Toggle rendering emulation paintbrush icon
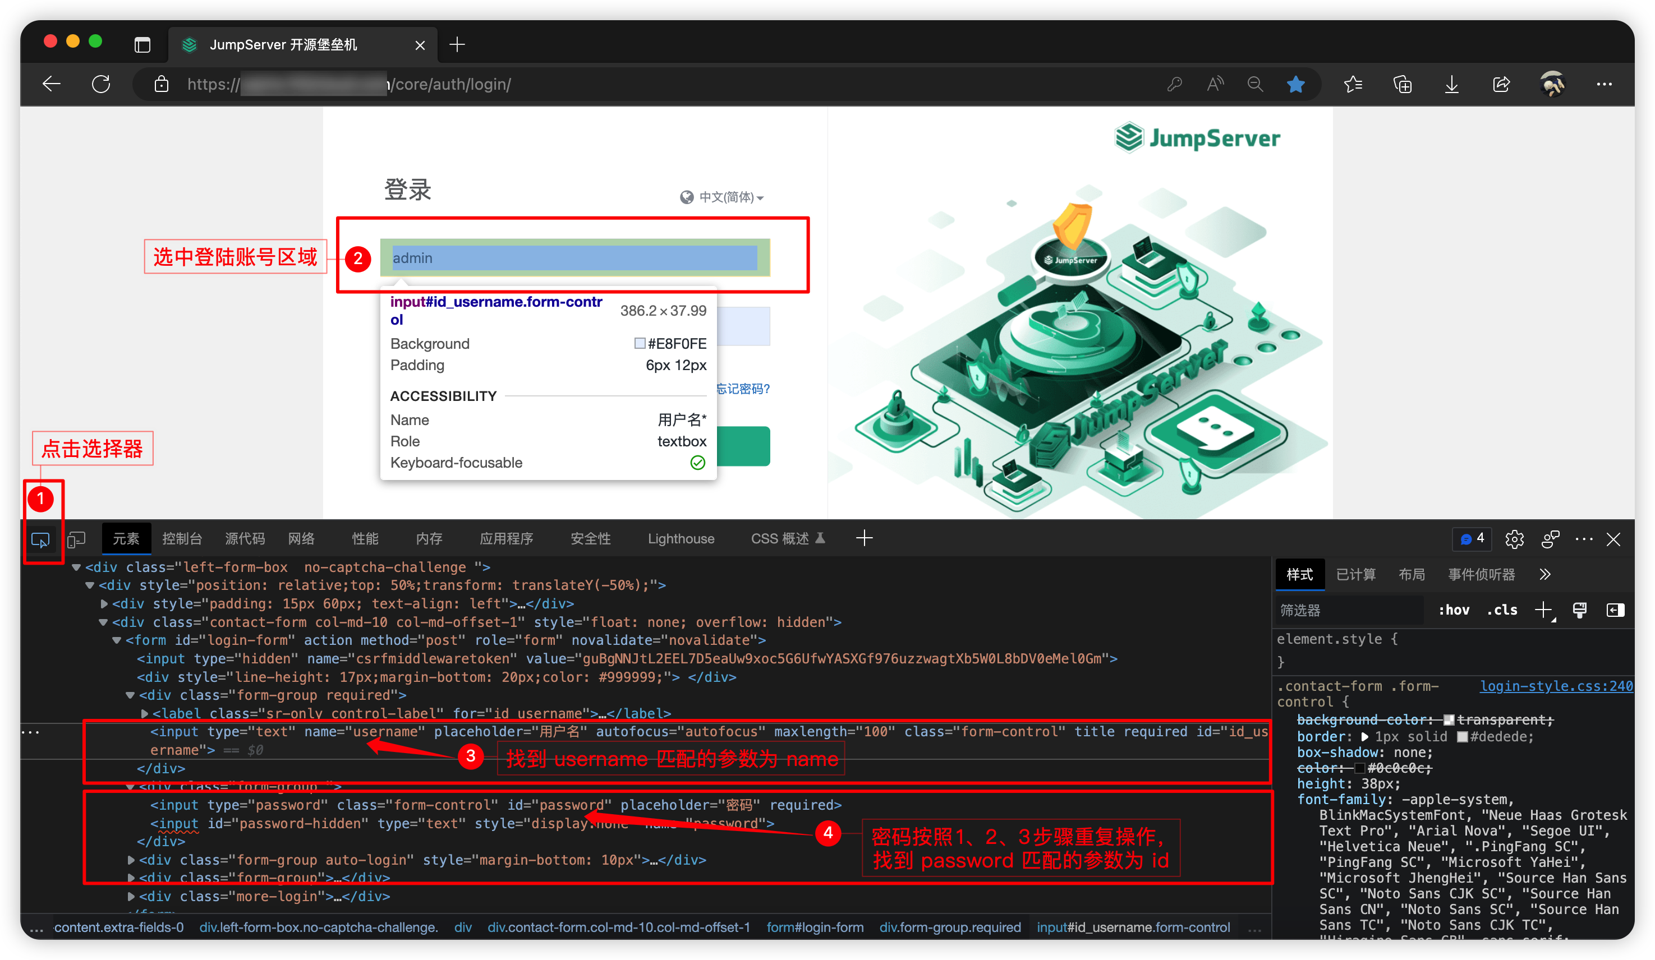 (x=1579, y=610)
